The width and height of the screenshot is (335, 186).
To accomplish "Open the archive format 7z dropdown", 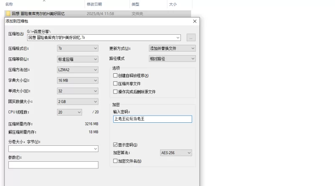I will pyautogui.click(x=77, y=48).
